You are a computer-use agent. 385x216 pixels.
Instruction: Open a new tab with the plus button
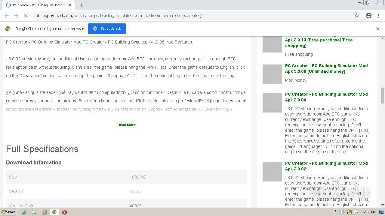(x=81, y=5)
